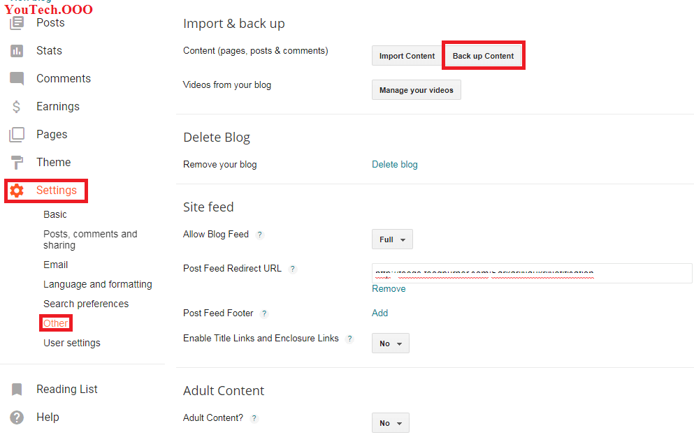This screenshot has height=444, width=694.
Task: Open Email settings submenu
Action: click(x=55, y=265)
